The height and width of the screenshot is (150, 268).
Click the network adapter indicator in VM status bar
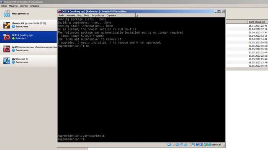tap(181, 145)
